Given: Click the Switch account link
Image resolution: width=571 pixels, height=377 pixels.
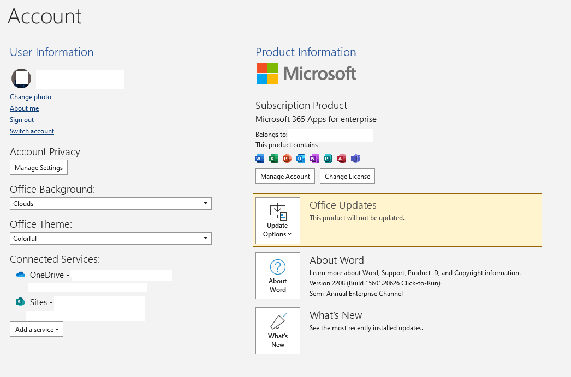Looking at the screenshot, I should (x=32, y=131).
